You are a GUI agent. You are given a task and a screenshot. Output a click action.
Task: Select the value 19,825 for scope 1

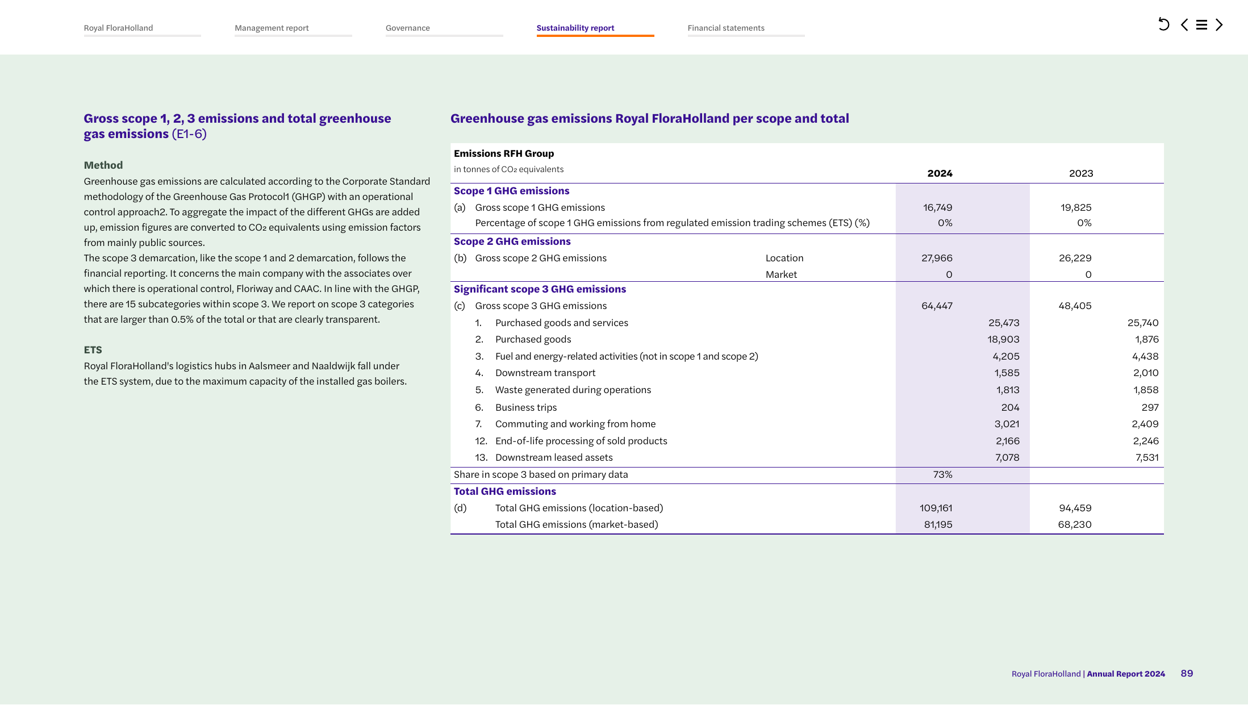tap(1076, 207)
